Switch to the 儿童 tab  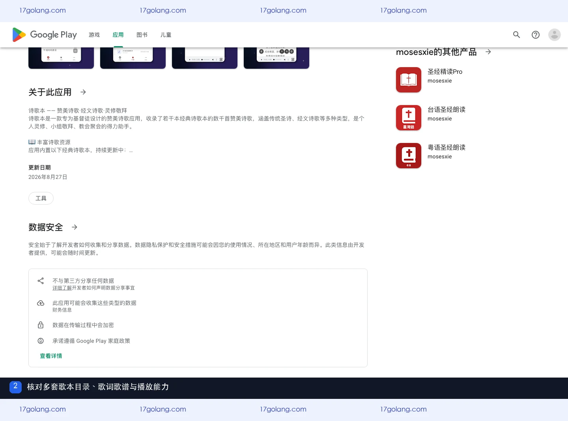(166, 35)
